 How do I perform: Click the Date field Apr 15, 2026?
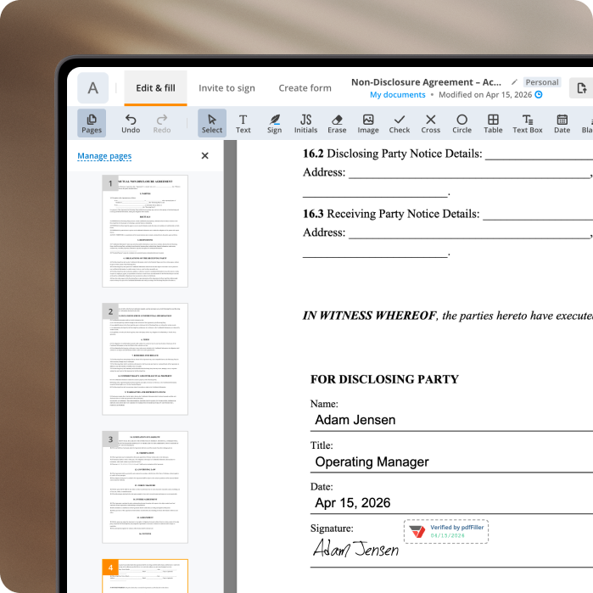[x=451, y=503]
